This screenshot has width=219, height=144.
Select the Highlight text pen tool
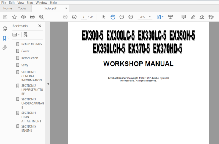coord(193,17)
